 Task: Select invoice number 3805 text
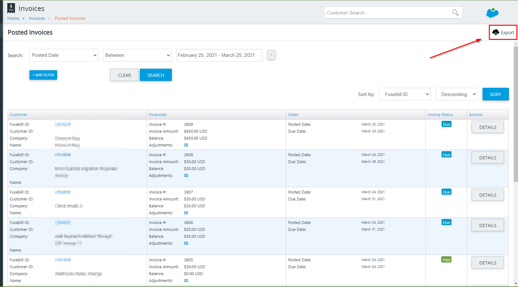pos(188,260)
